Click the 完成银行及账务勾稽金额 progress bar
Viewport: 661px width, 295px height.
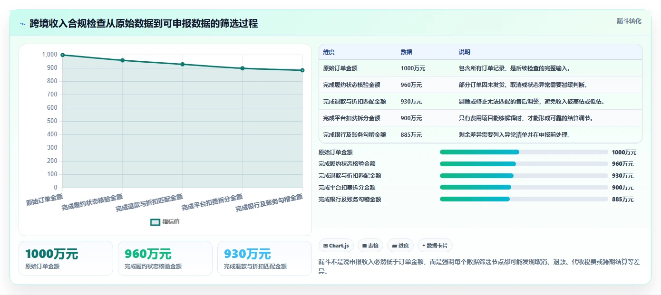(524, 199)
